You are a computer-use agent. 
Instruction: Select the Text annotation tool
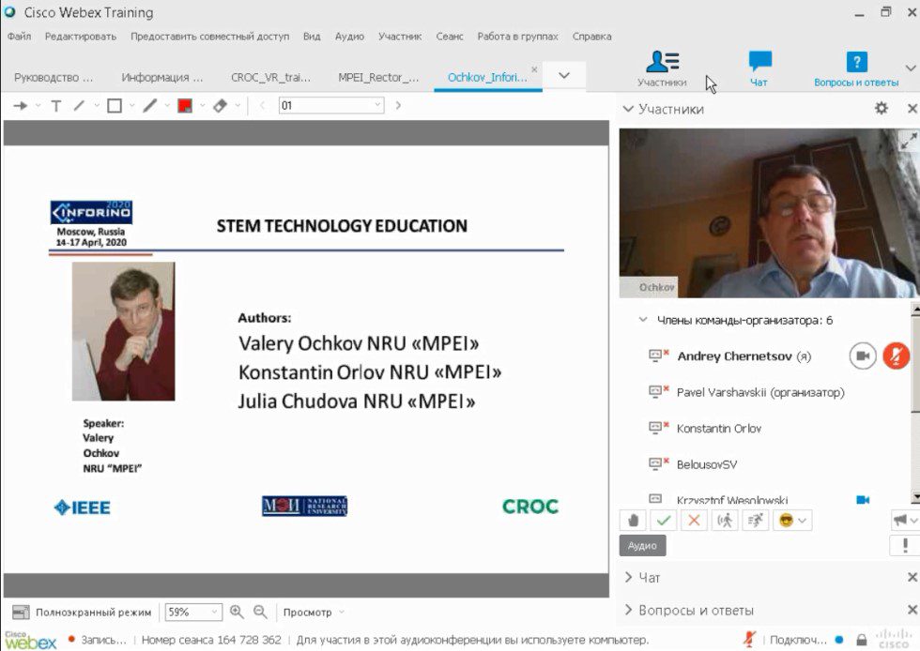pos(55,106)
